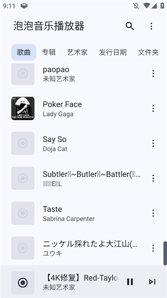
Task: Open the search icon in header
Action: [x=130, y=26]
